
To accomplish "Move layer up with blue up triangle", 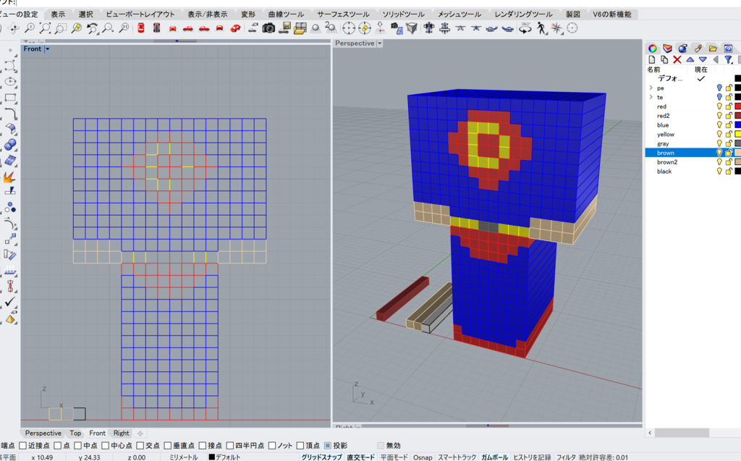I will [690, 59].
